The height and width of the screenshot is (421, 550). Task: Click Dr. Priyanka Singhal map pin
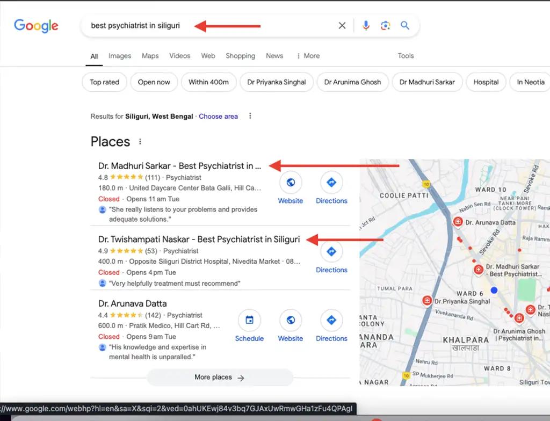tap(427, 301)
